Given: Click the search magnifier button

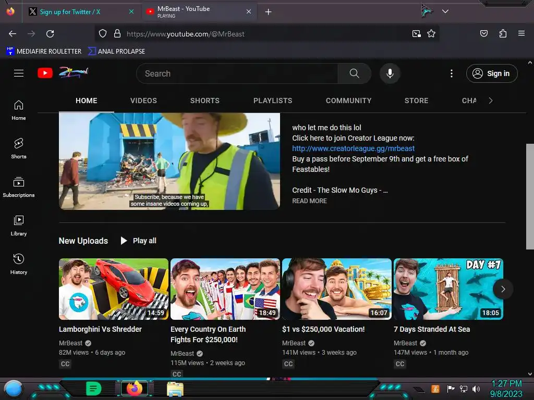Looking at the screenshot, I should point(354,73).
